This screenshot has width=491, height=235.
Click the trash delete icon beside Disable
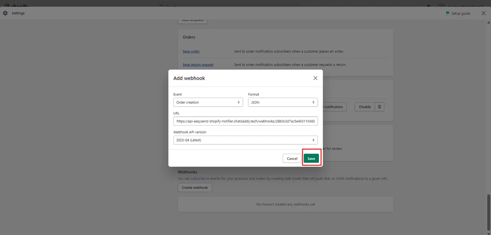coord(379,107)
